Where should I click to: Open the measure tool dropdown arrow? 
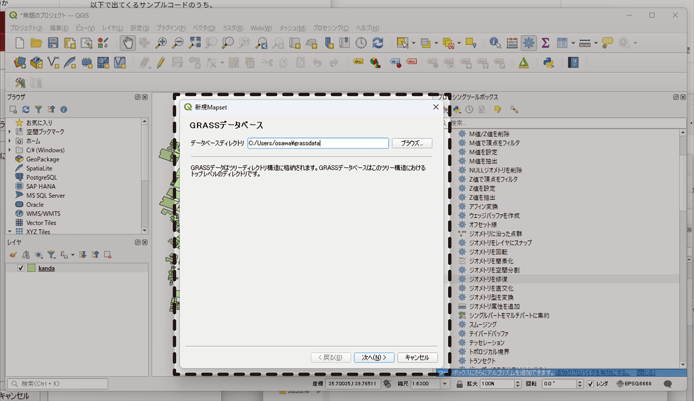pos(596,43)
